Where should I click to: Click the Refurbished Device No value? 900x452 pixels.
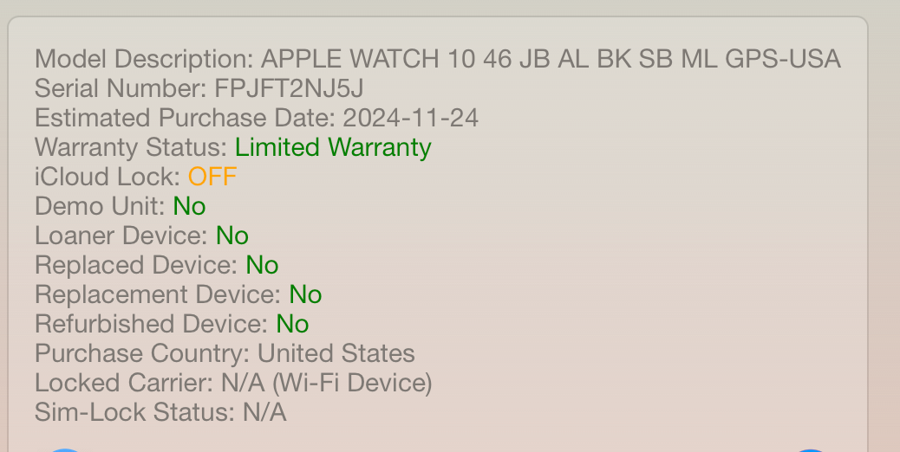[292, 324]
